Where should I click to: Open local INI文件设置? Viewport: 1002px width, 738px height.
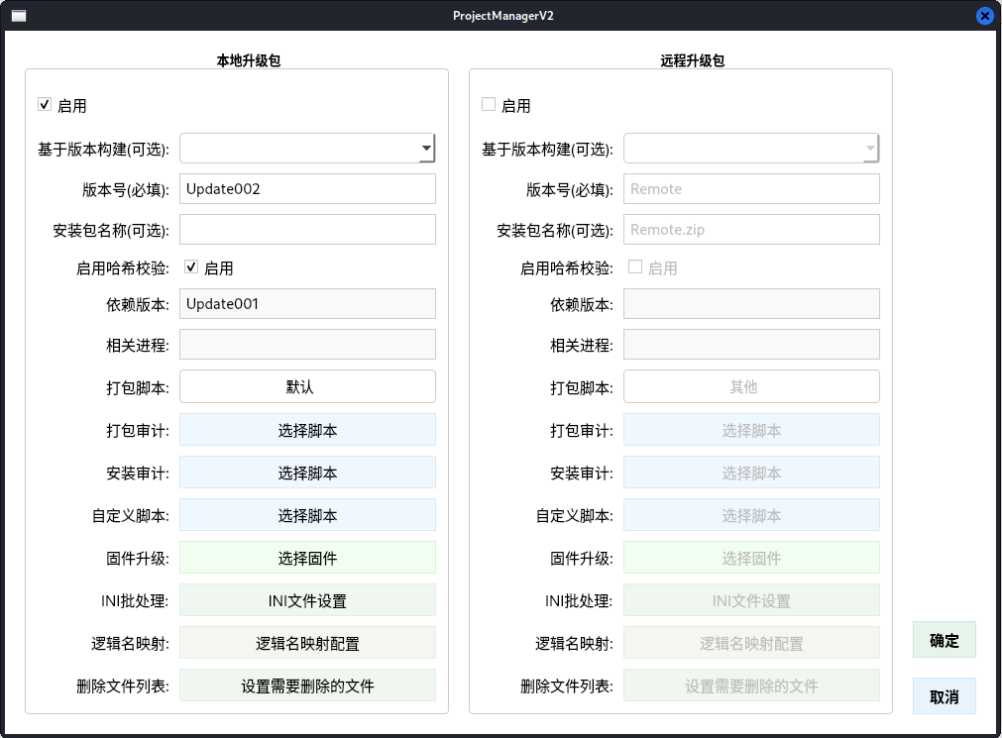(x=307, y=600)
